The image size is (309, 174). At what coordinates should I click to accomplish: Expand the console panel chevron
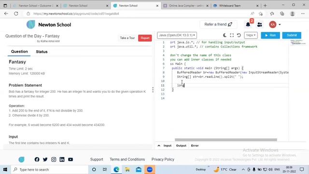(x=159, y=145)
